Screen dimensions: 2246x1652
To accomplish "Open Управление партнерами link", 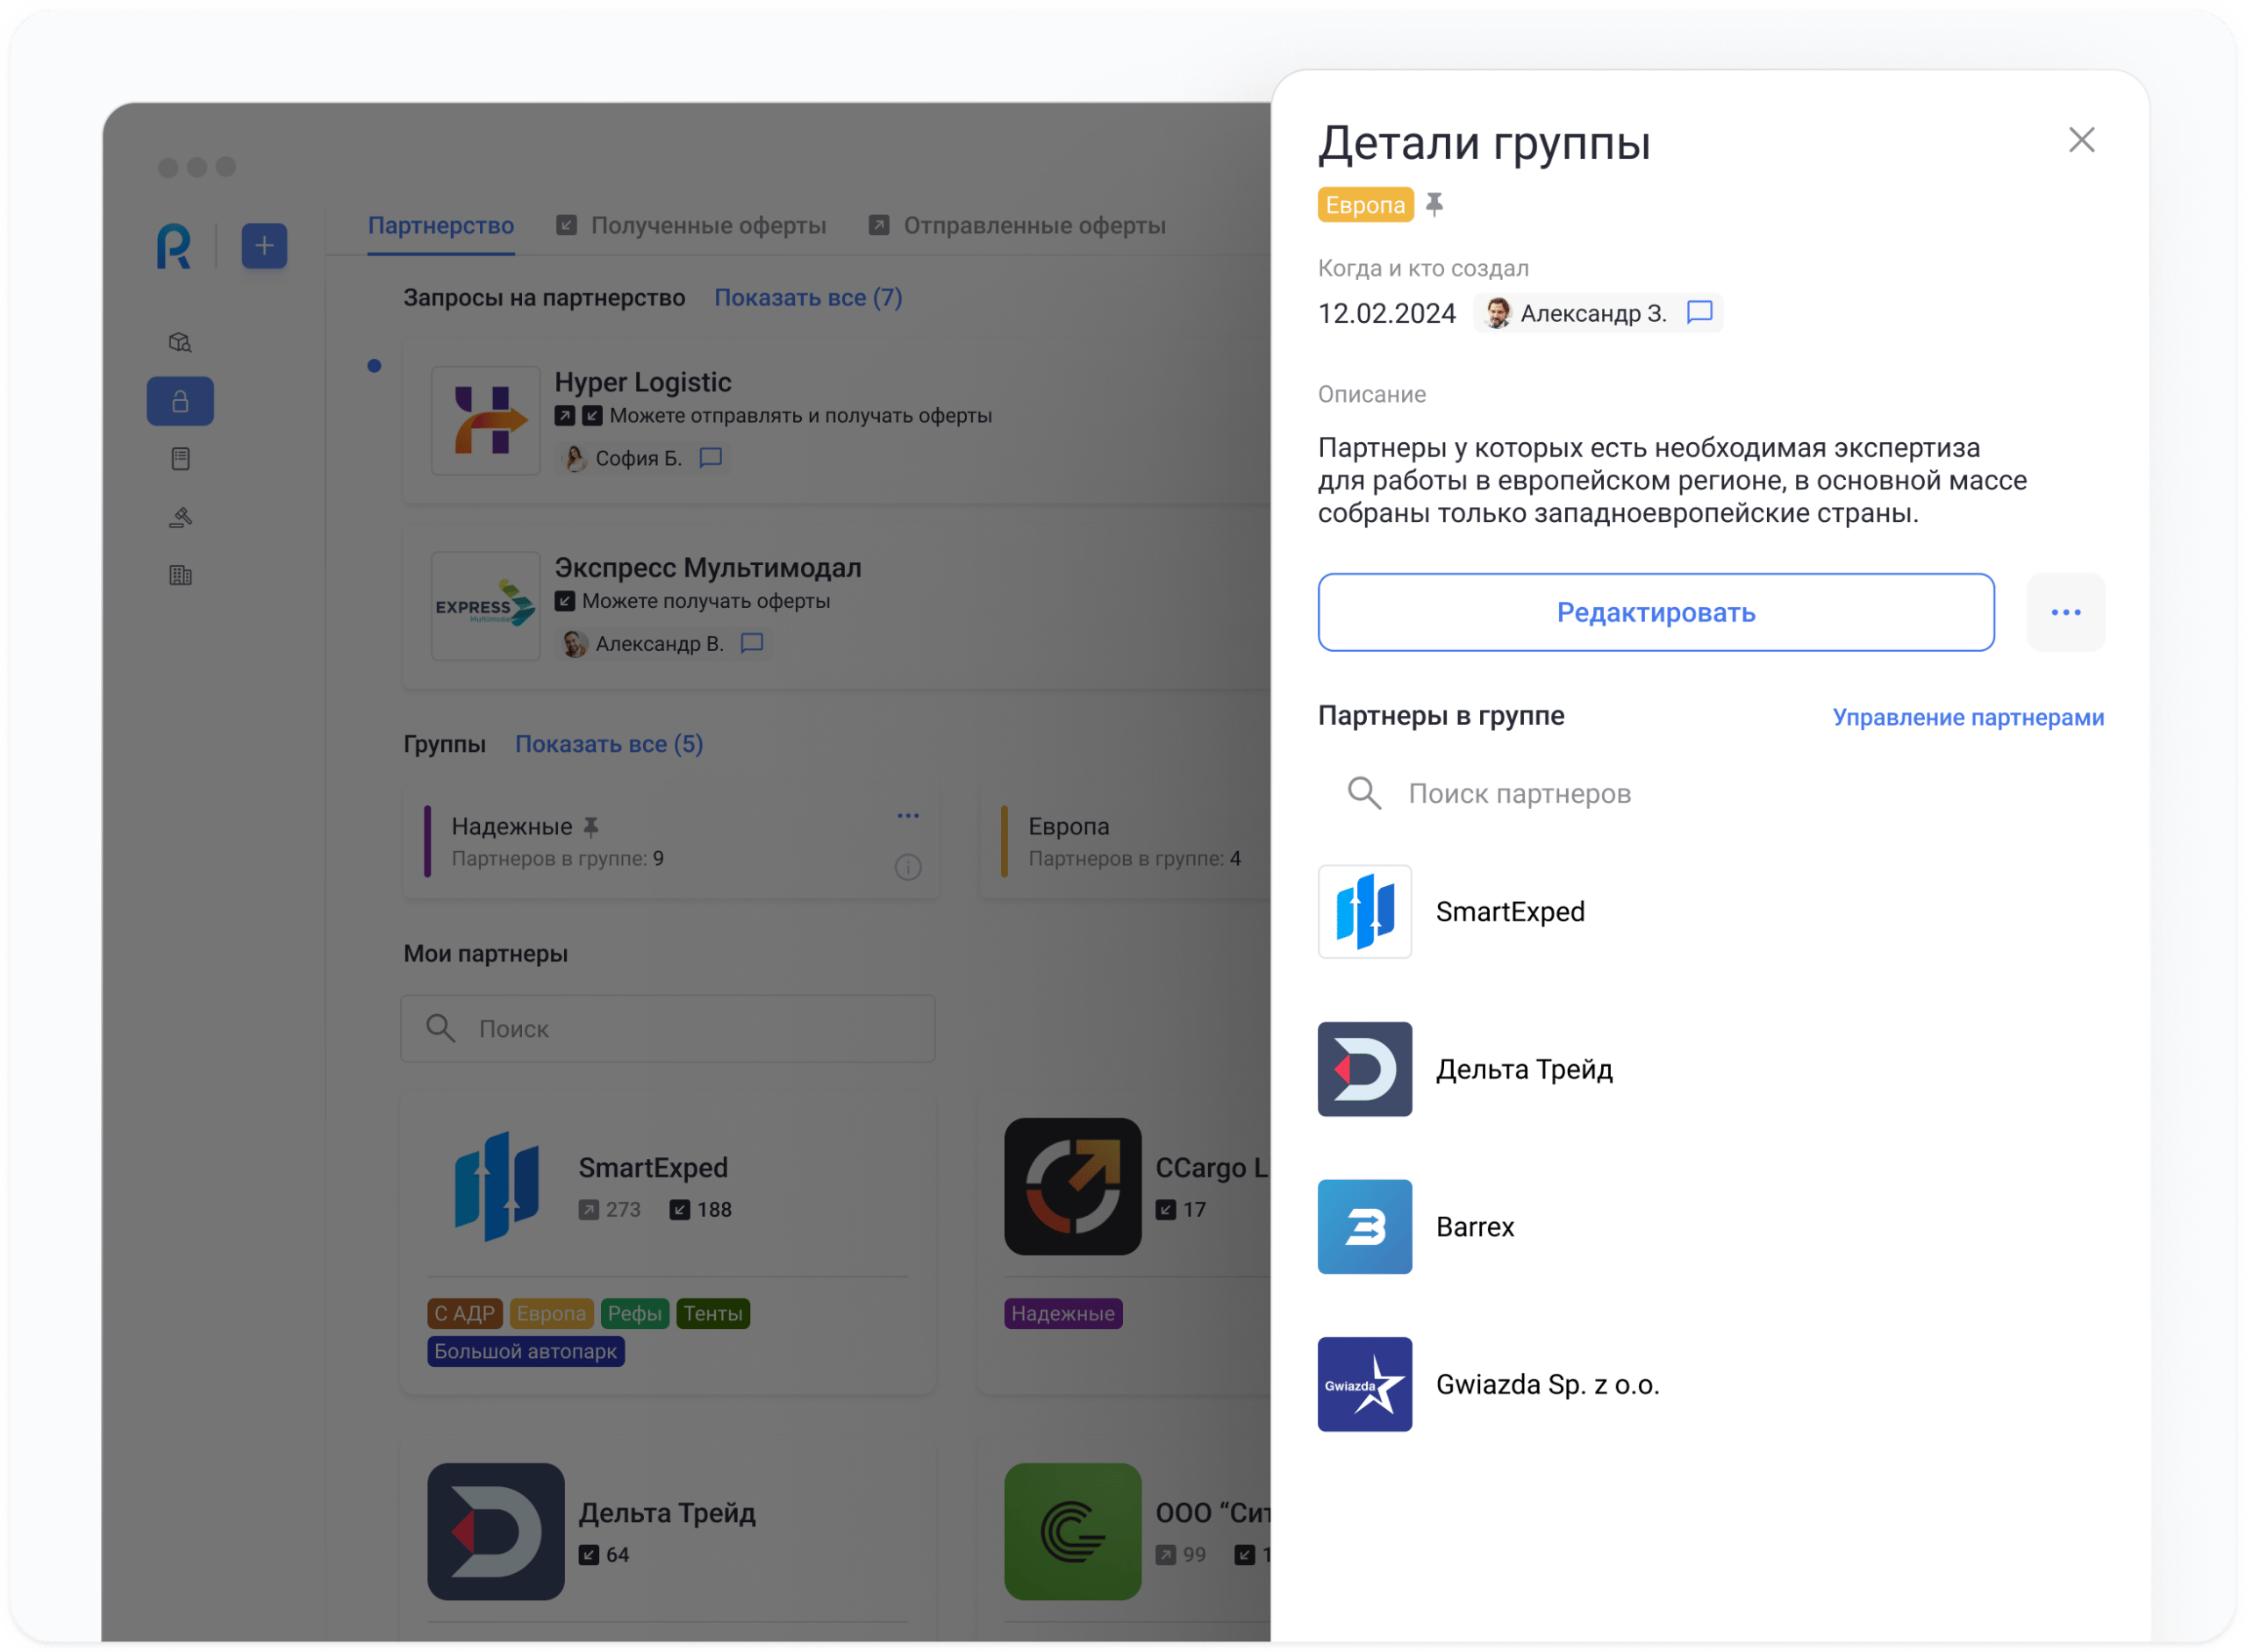I will [1968, 717].
